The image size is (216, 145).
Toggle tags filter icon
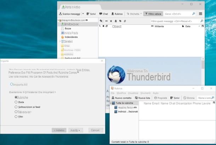[x=120, y=21]
